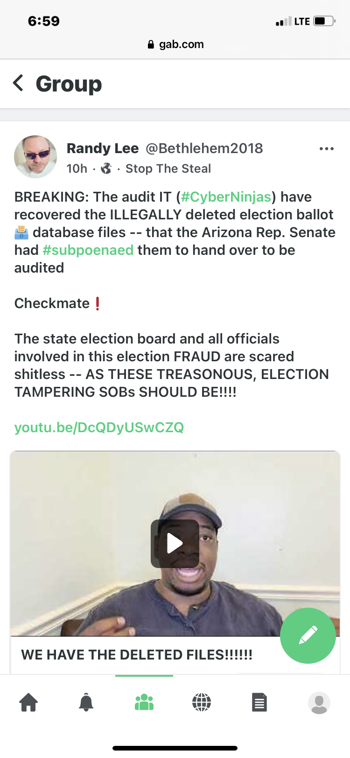
Task: Open Randy Lee's profile avatar
Action: point(35,157)
